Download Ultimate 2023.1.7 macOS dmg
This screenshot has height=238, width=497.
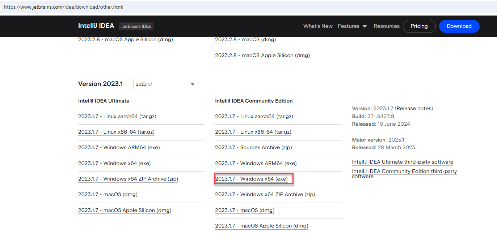tap(108, 194)
